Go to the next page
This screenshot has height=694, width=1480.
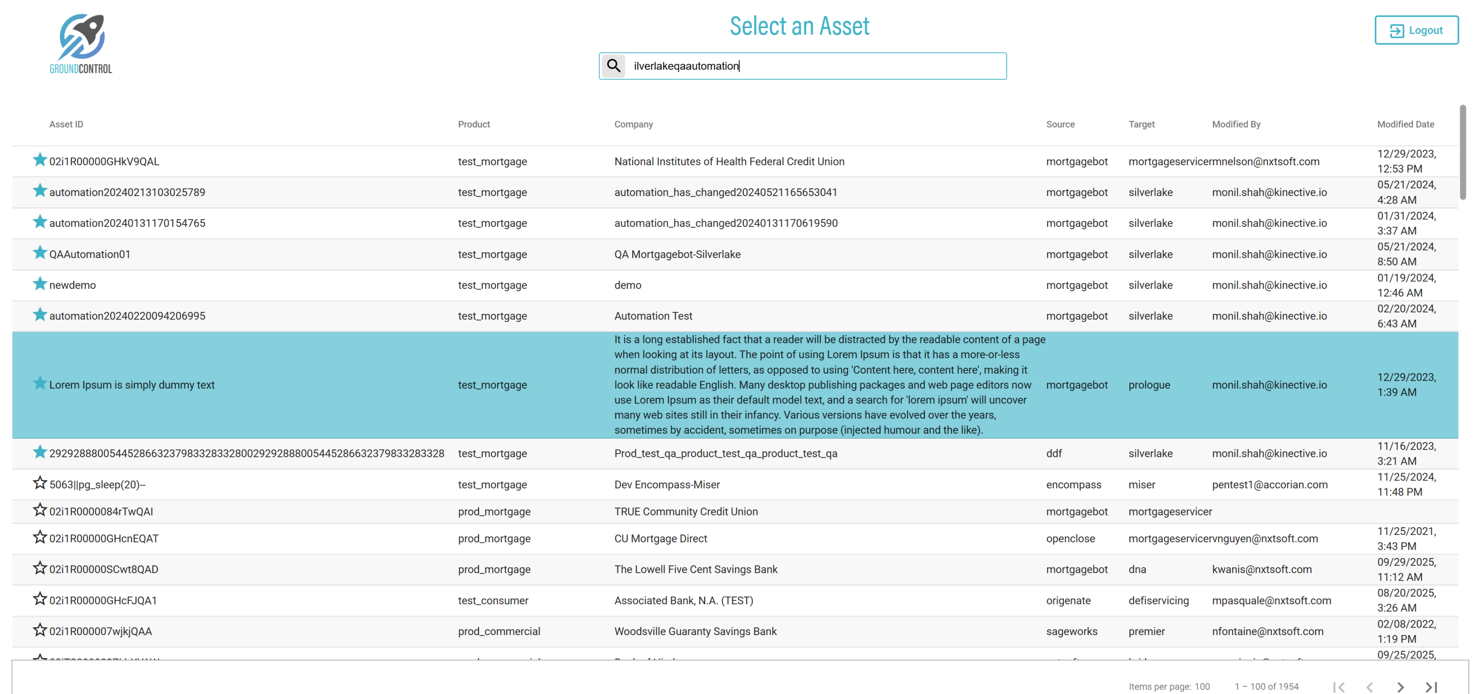[x=1400, y=686]
